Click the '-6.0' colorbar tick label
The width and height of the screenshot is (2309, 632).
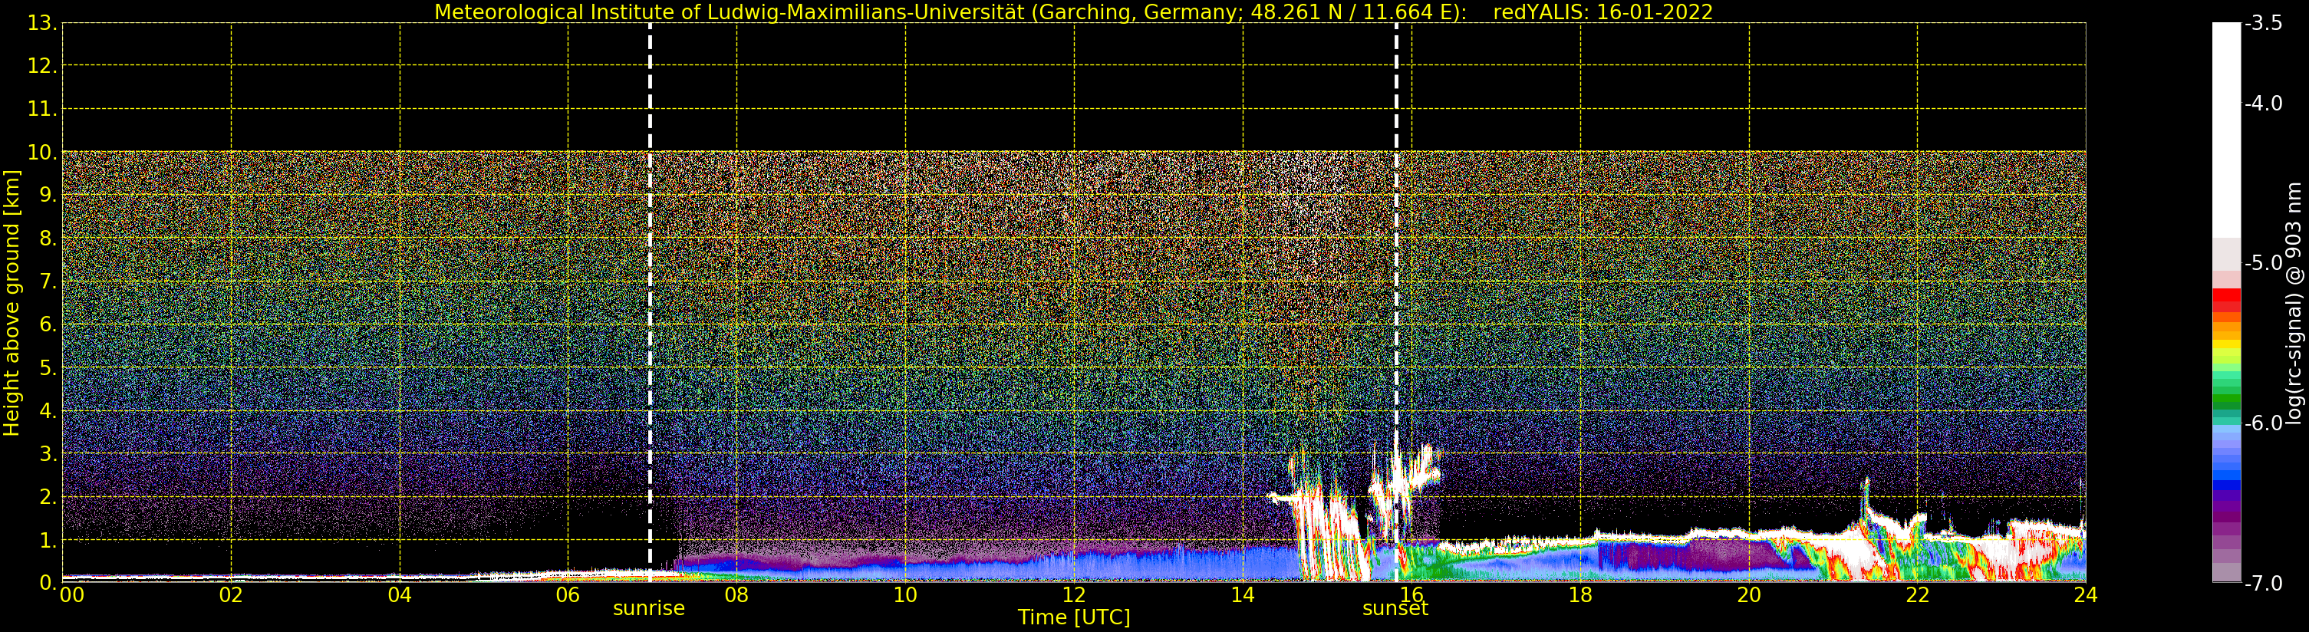pyautogui.click(x=2263, y=423)
